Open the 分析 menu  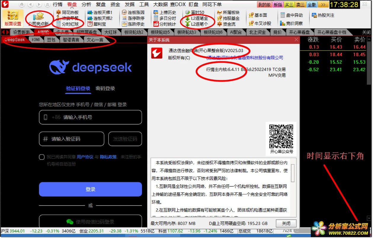point(86,4)
